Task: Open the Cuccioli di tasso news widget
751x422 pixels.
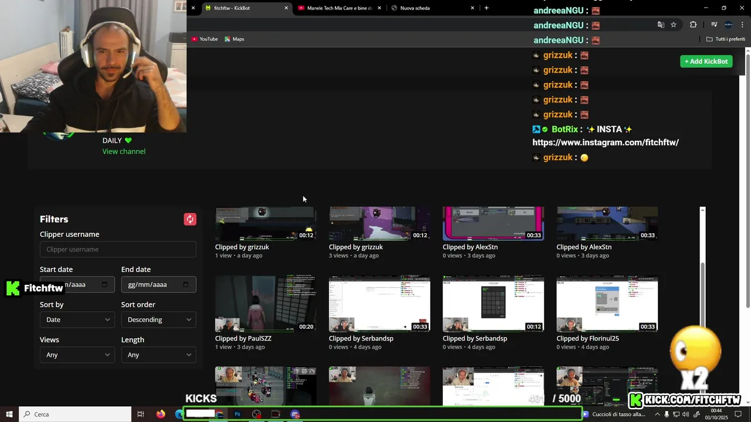Action: 614,414
